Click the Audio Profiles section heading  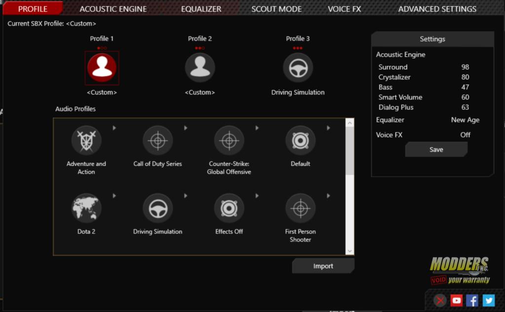(75, 109)
